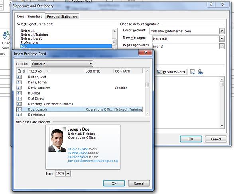Image resolution: width=234 pixels, height=194 pixels.
Task: Click inside the signature edit text area
Action: pyautogui.click(x=187, y=102)
